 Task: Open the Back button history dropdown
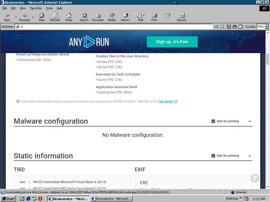pos(16,17)
